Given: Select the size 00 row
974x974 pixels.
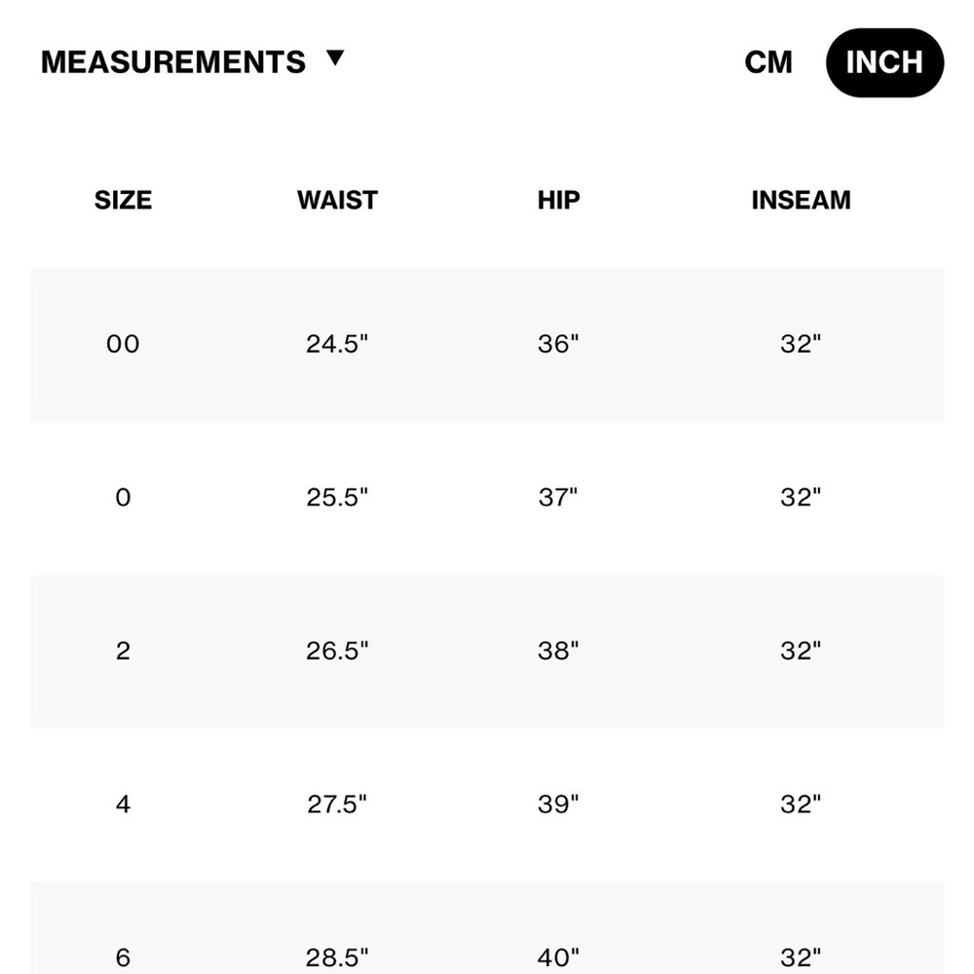Looking at the screenshot, I should [487, 345].
